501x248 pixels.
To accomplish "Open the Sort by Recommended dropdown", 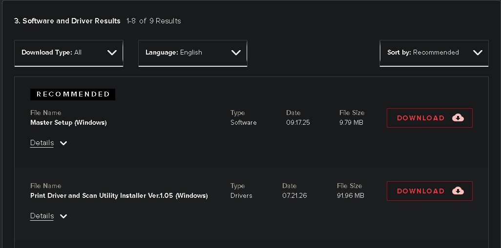I will click(x=434, y=53).
